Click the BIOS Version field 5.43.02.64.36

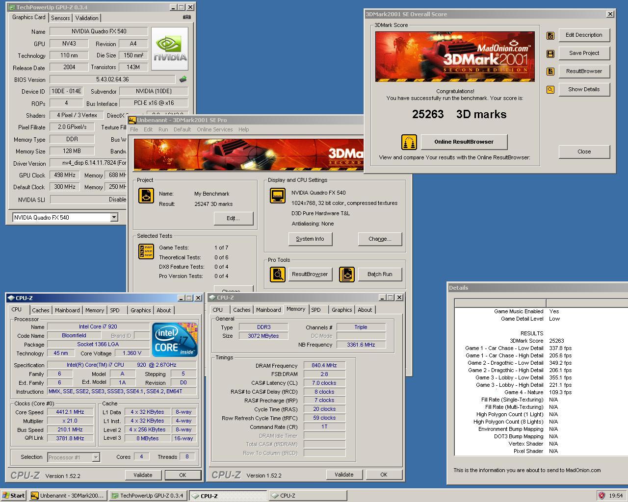tap(112, 79)
